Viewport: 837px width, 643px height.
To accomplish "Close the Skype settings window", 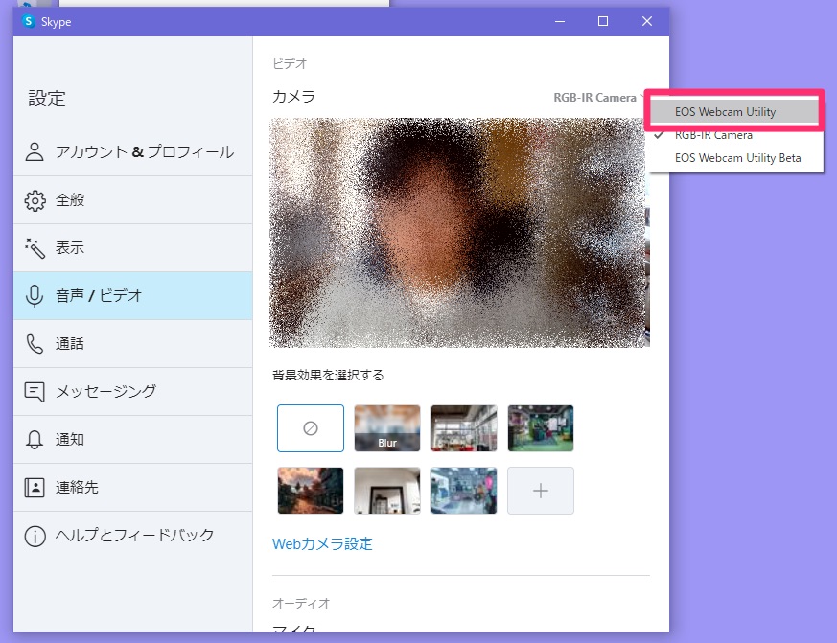I will coord(647,21).
